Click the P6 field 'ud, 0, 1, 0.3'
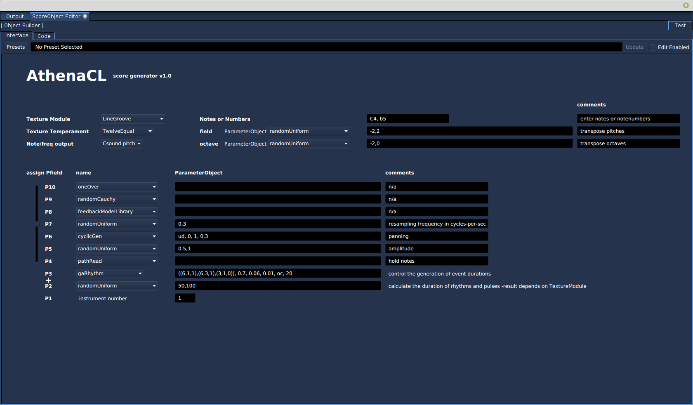 tap(278, 236)
